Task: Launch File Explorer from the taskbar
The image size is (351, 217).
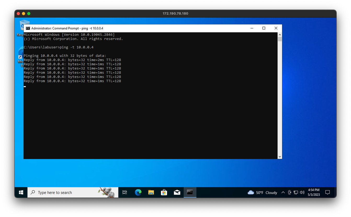Action: pos(151,192)
